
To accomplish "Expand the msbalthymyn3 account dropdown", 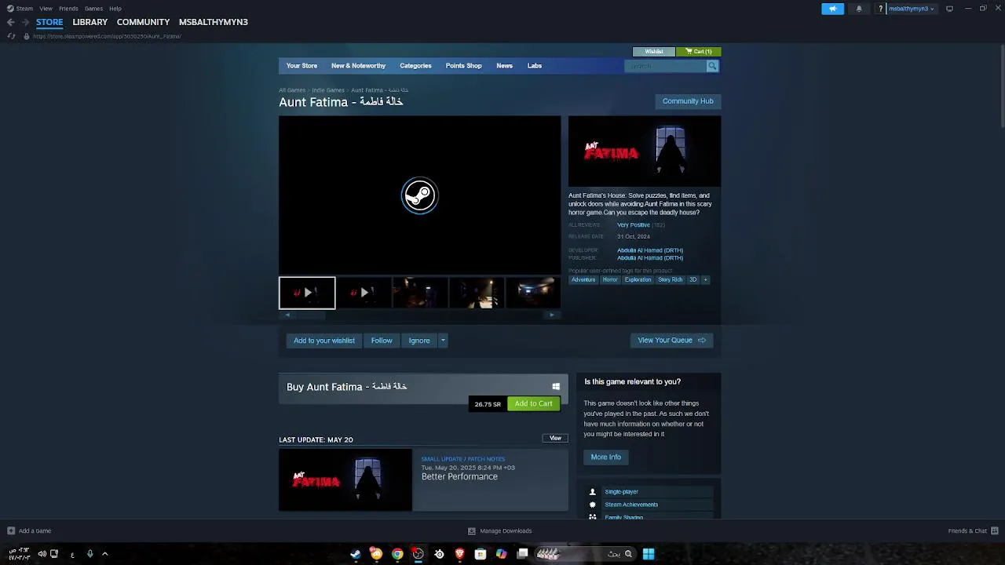I will point(911,9).
